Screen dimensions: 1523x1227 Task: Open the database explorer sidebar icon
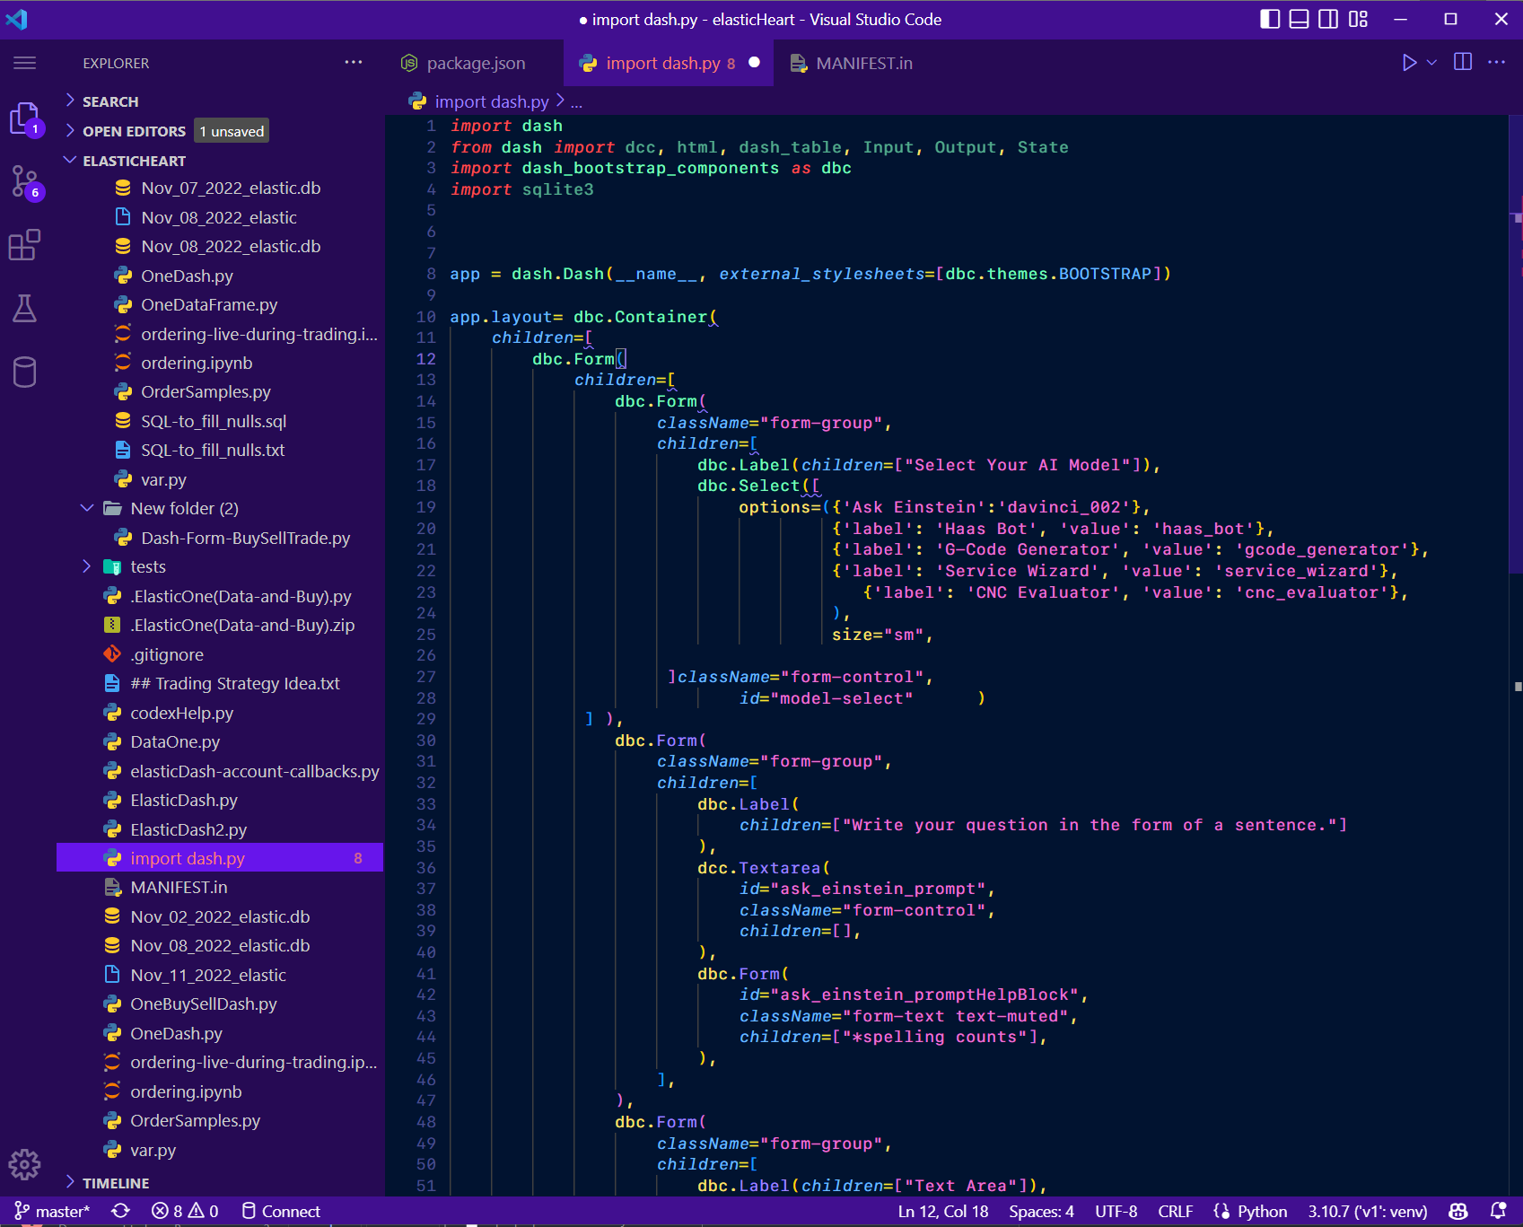(x=24, y=371)
